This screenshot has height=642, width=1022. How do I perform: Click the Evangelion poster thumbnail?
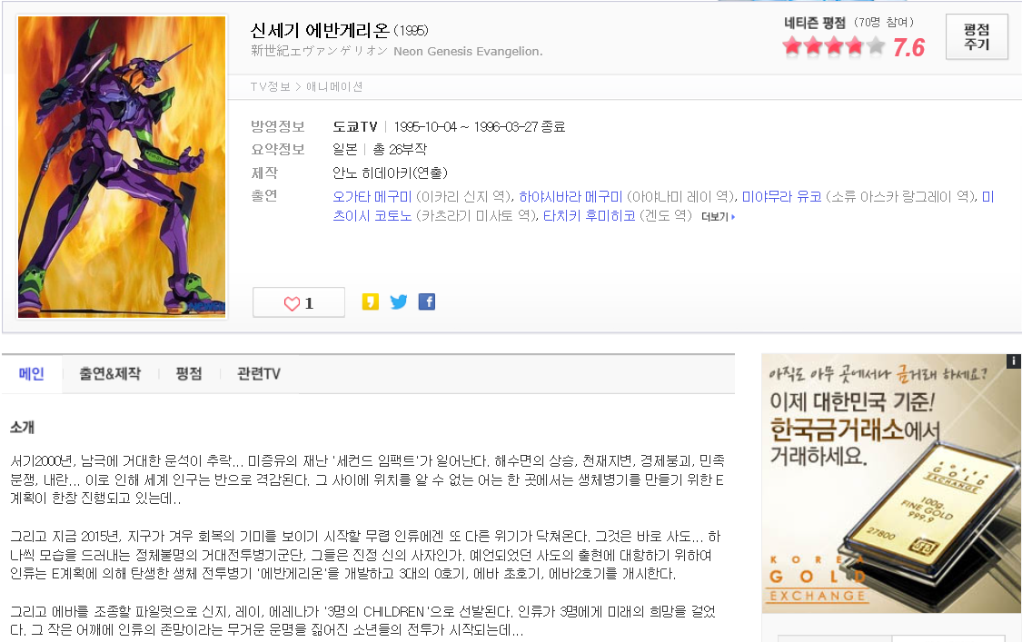pyautogui.click(x=122, y=167)
